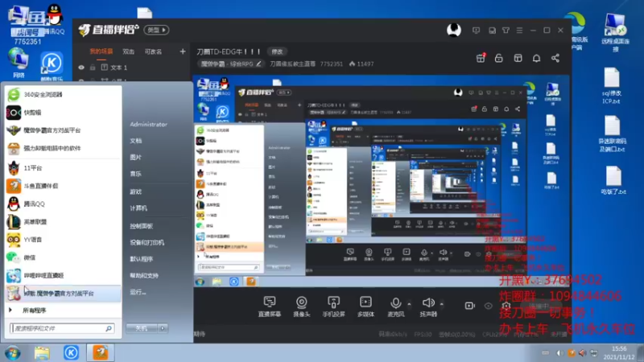The width and height of the screenshot is (644, 362).
Task: Click the record video icon
Action: point(469,306)
